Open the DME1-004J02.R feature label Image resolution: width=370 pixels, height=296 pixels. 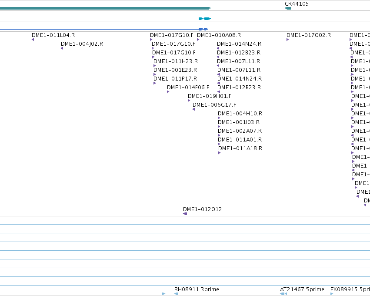point(82,44)
